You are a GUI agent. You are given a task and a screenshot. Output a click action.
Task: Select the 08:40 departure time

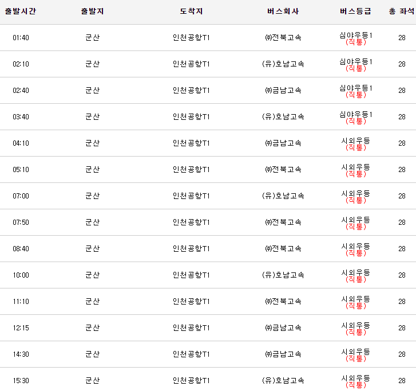(21, 249)
